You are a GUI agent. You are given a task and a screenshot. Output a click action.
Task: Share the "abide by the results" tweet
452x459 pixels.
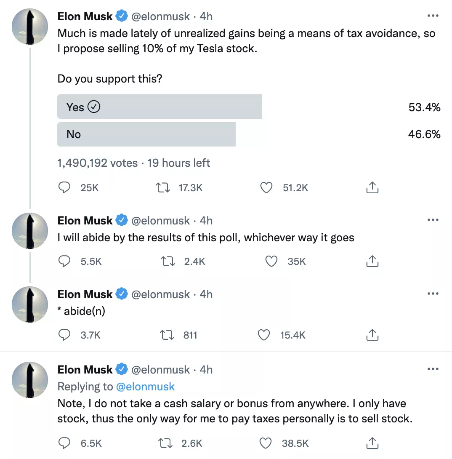372,262
